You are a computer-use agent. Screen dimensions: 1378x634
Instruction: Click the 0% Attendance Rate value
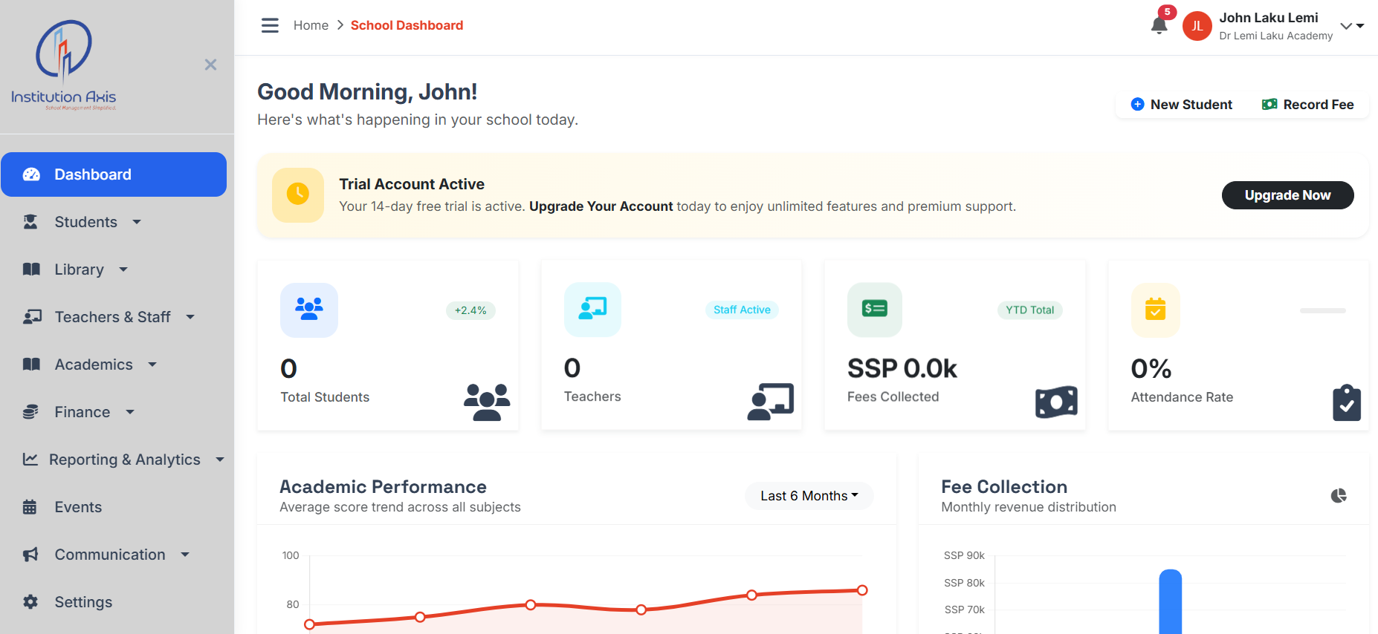click(1151, 368)
